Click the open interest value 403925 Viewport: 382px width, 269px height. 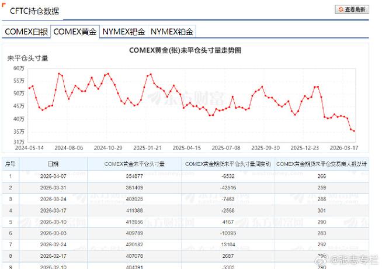[134, 199]
